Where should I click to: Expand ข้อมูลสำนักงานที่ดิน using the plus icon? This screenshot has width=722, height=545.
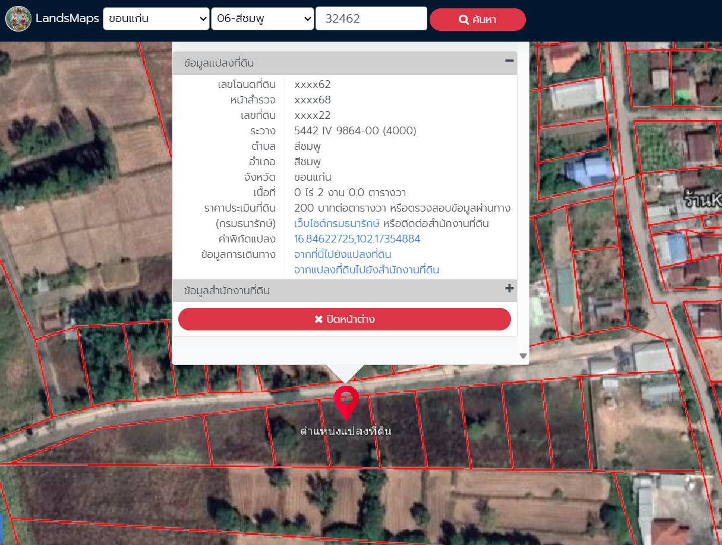click(509, 289)
